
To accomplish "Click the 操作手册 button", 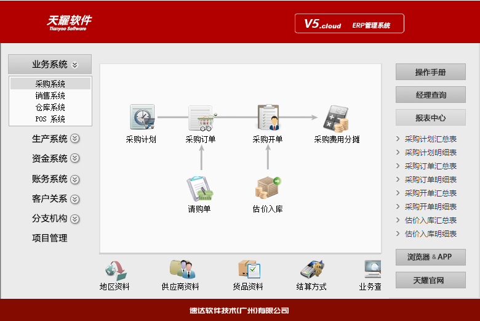I will 431,72.
